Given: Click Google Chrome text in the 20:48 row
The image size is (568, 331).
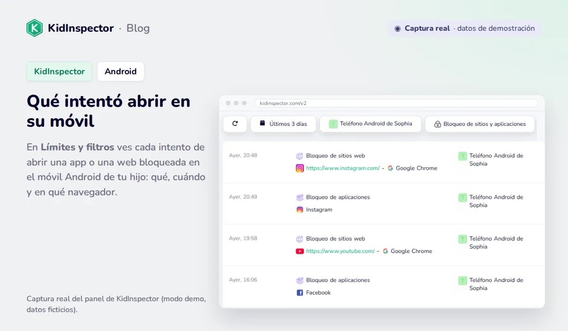Looking at the screenshot, I should pyautogui.click(x=417, y=168).
